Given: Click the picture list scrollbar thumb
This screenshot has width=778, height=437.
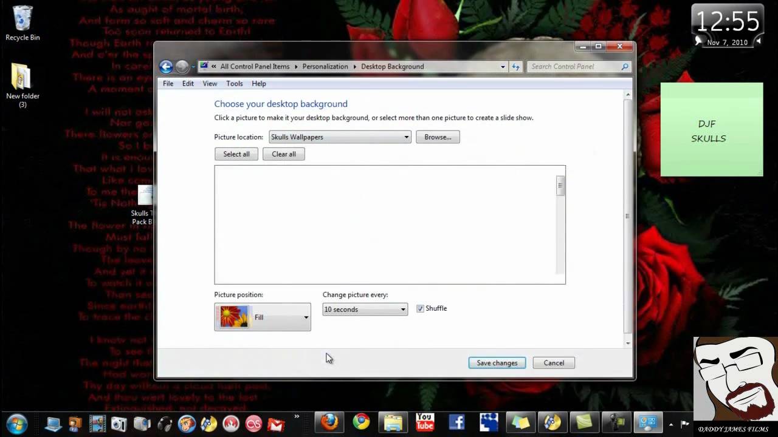Looking at the screenshot, I should pyautogui.click(x=560, y=186).
